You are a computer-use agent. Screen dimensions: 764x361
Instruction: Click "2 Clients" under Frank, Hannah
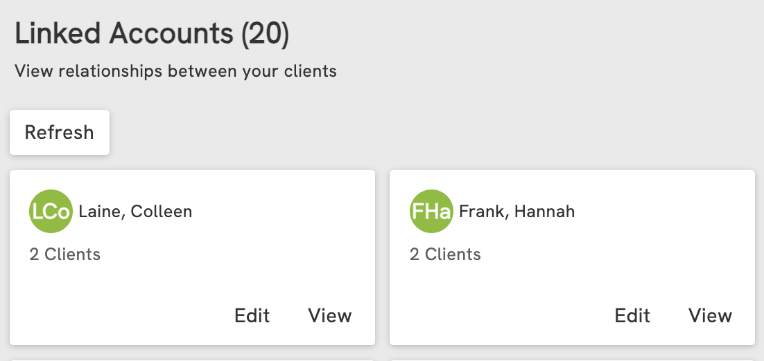click(x=445, y=254)
